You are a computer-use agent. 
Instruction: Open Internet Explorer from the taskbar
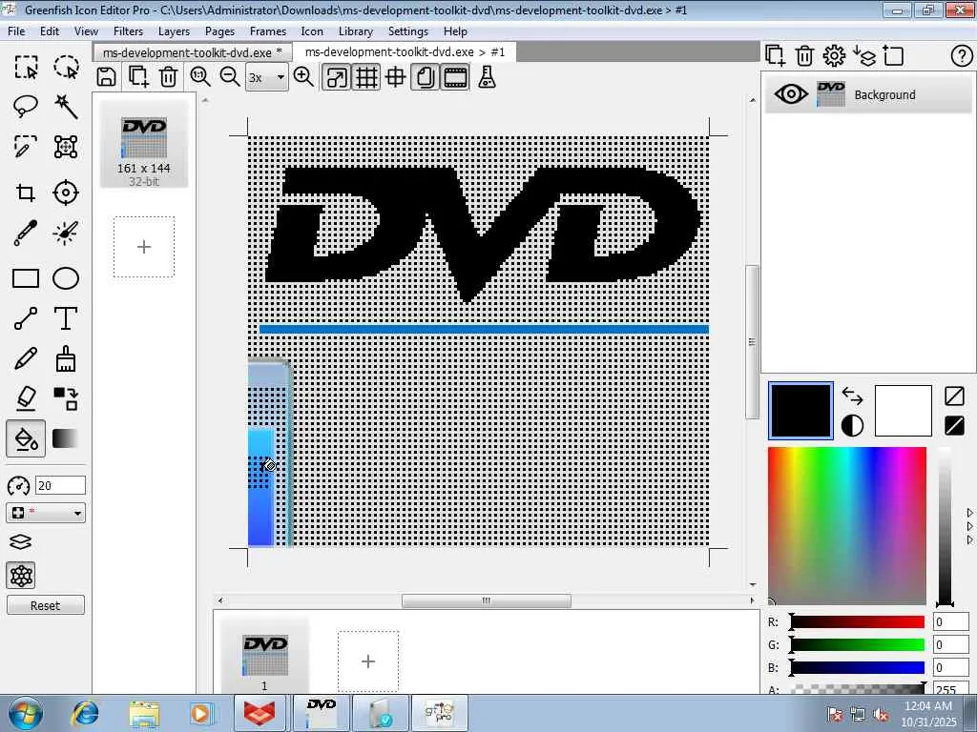(x=85, y=713)
